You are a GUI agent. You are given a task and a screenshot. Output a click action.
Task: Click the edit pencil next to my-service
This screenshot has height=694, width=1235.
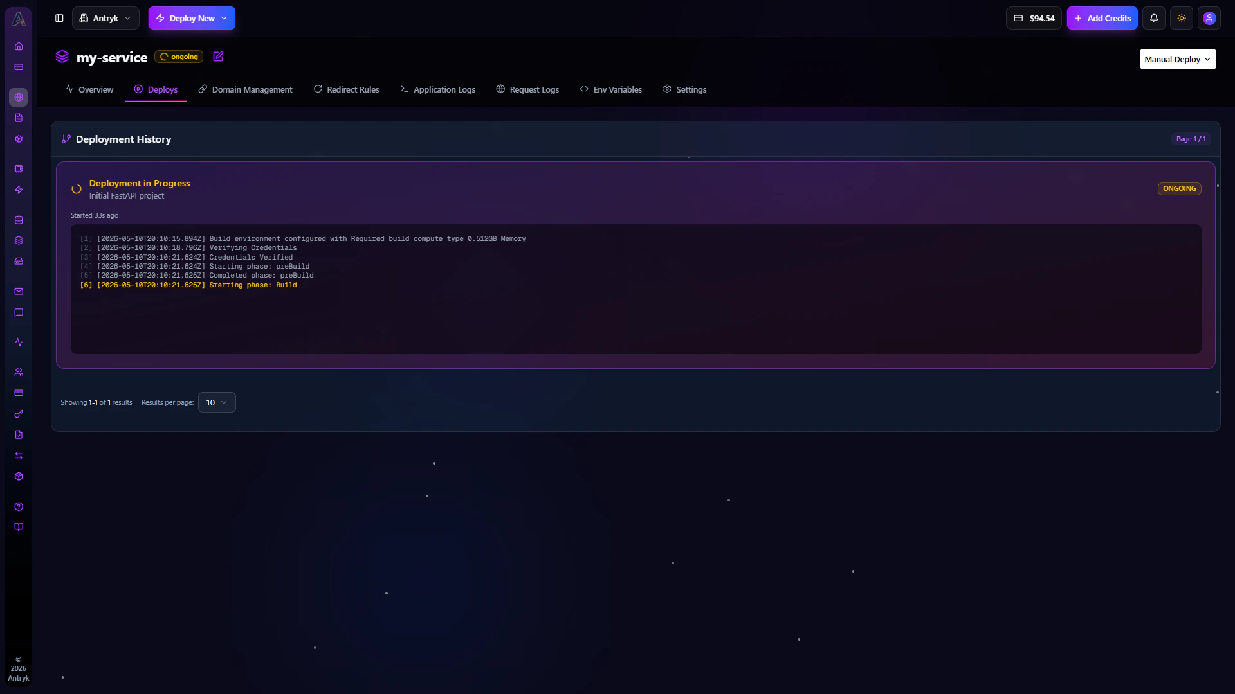pyautogui.click(x=218, y=57)
